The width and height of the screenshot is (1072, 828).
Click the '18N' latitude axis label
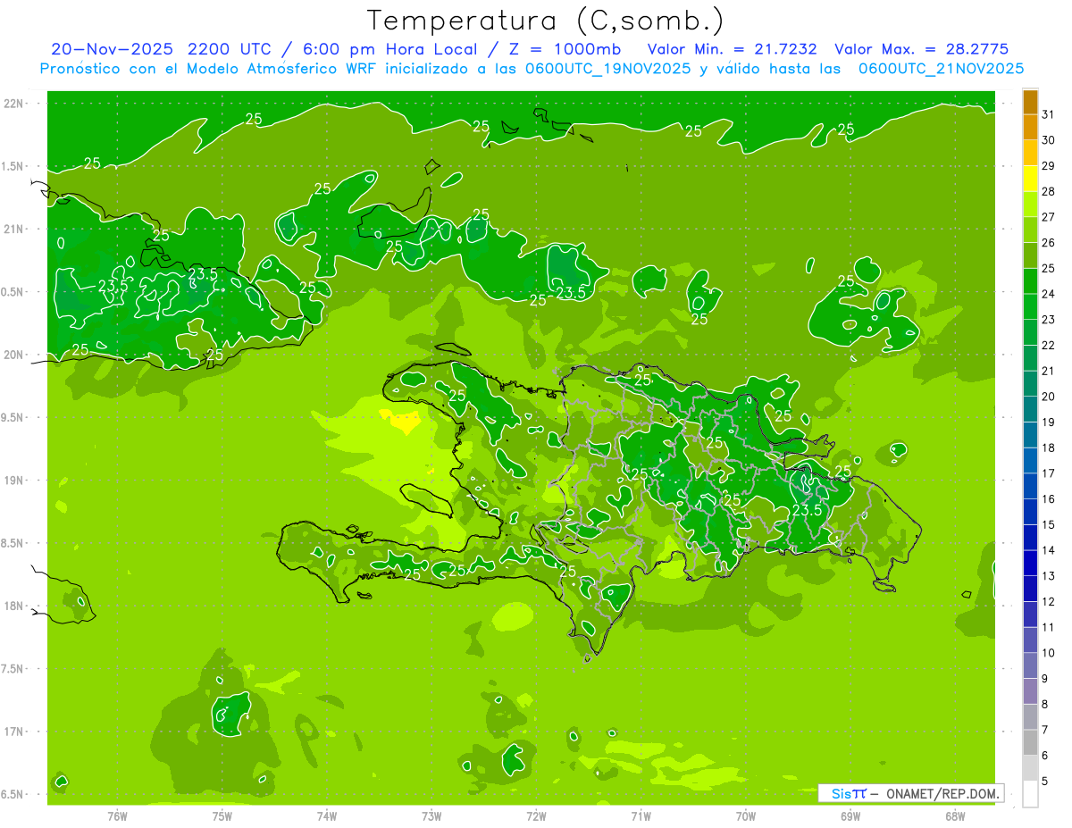14,606
